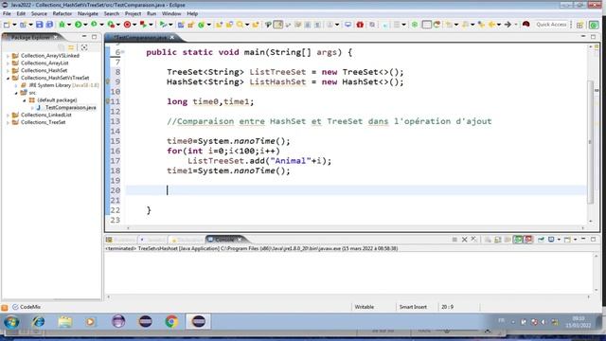The height and width of the screenshot is (341, 606).
Task: Expand the Collections_ArrayList project
Action: 8,63
